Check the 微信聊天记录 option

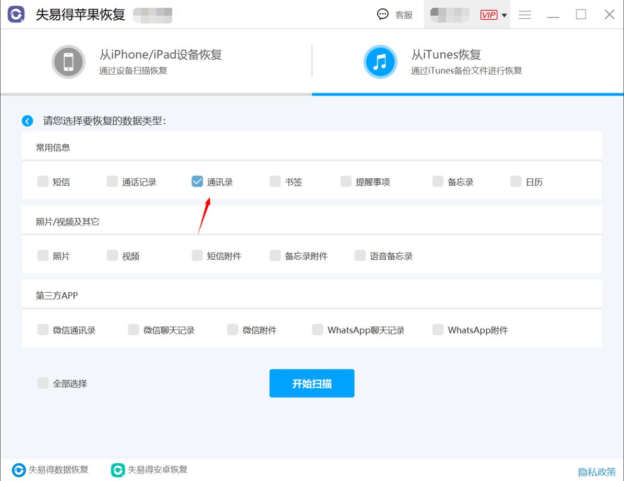pyautogui.click(x=133, y=330)
